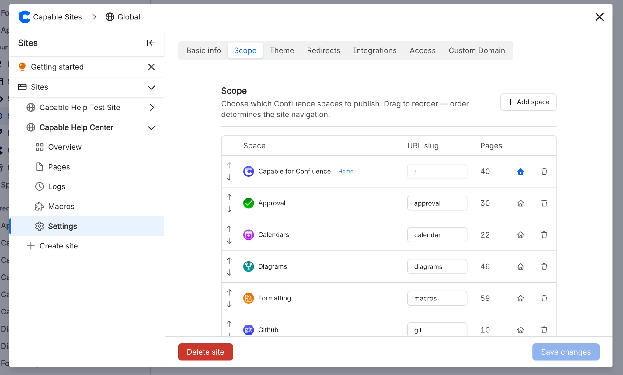The image size is (623, 375).
Task: Delete the Diagrams space row
Action: coord(544,266)
